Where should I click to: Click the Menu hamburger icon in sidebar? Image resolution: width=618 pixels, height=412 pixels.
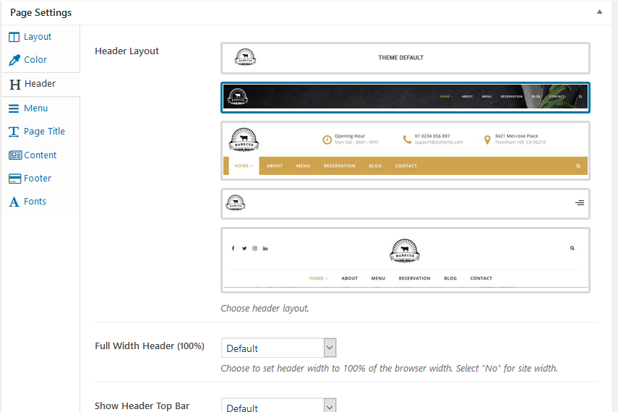[14, 108]
